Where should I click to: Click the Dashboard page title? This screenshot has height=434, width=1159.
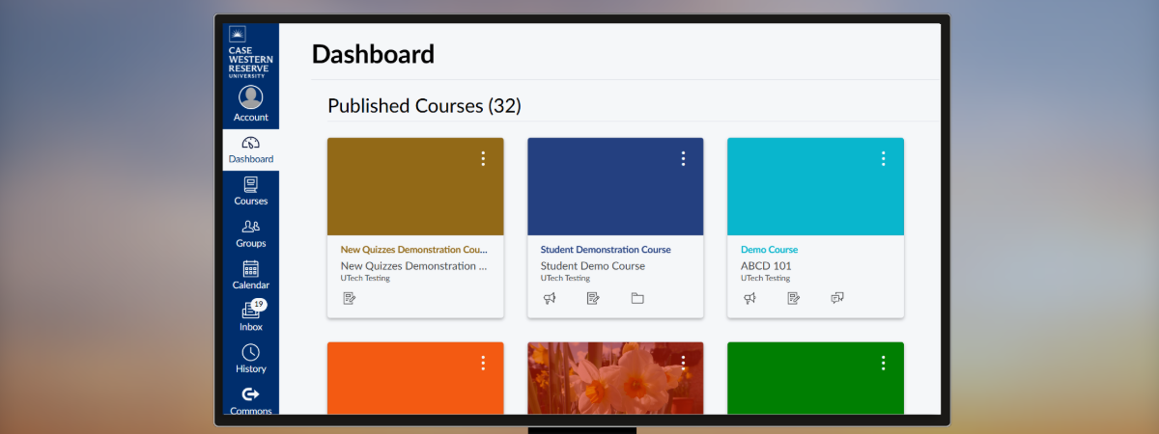point(373,54)
